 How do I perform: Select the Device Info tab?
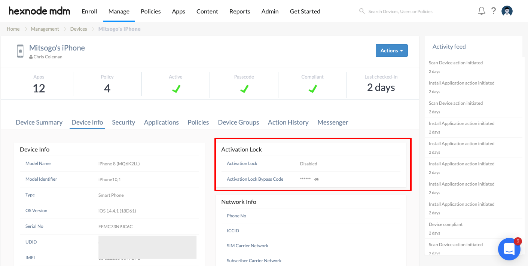pyautogui.click(x=87, y=122)
